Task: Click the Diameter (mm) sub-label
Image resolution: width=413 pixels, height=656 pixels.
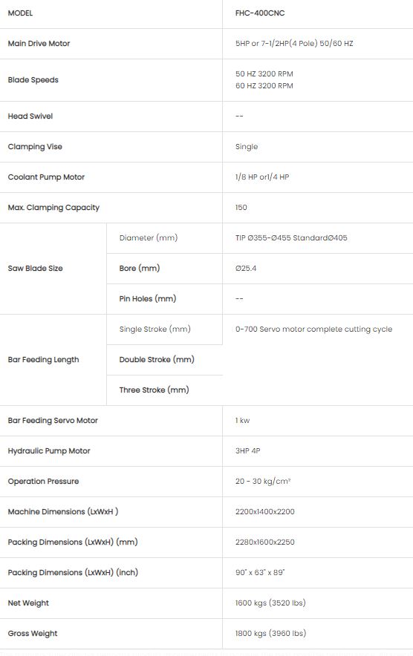Action: (149, 237)
